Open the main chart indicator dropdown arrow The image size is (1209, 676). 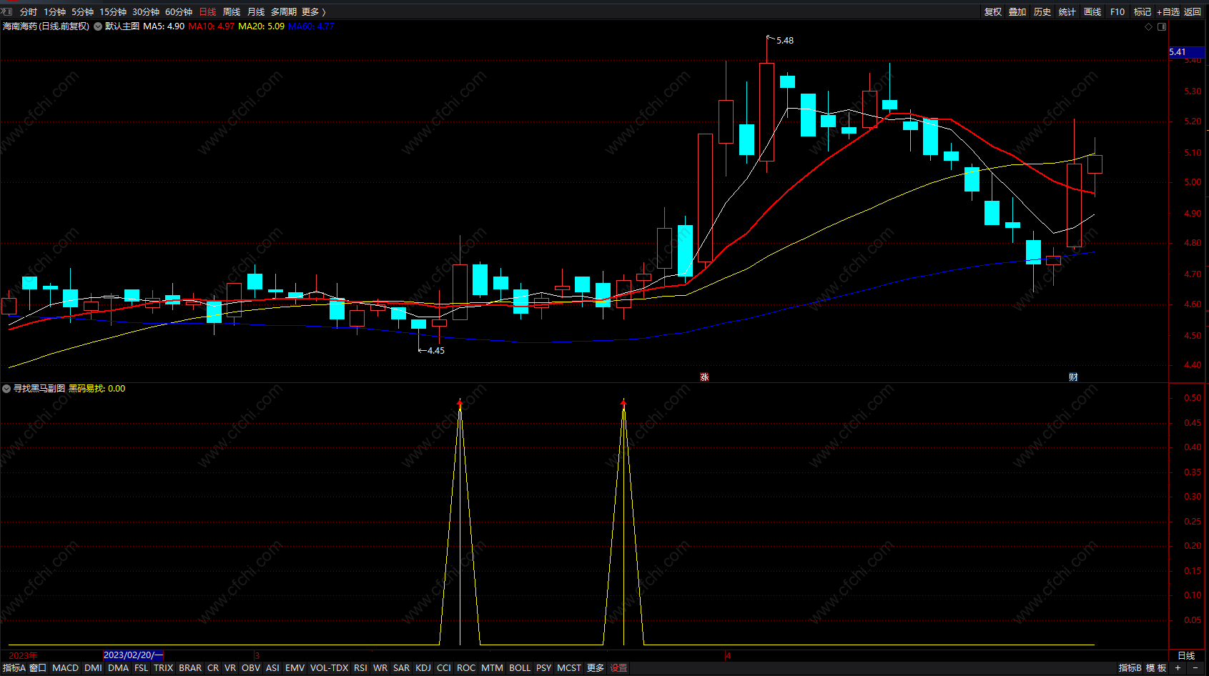click(98, 26)
